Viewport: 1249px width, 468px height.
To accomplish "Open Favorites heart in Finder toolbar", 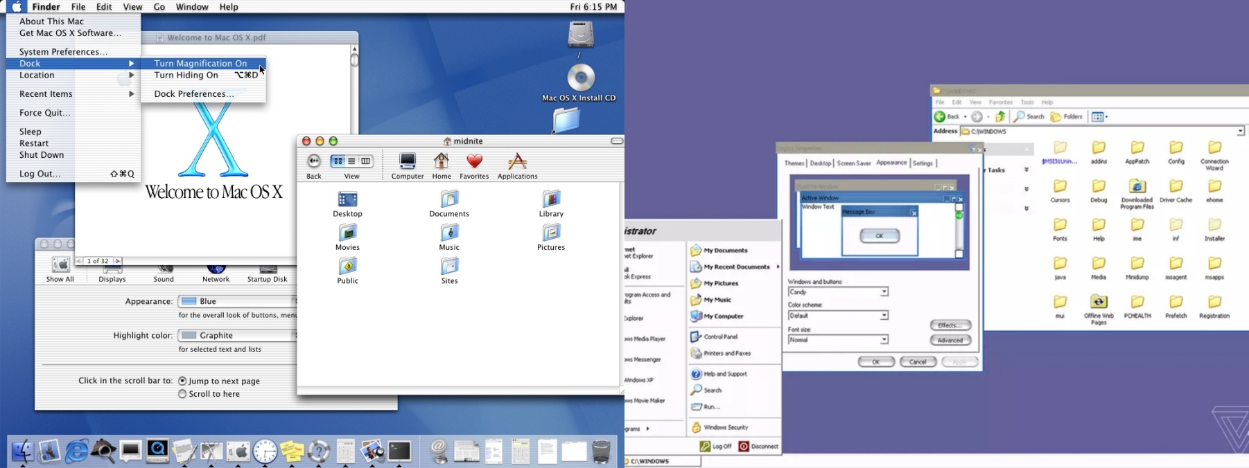I will (x=474, y=166).
